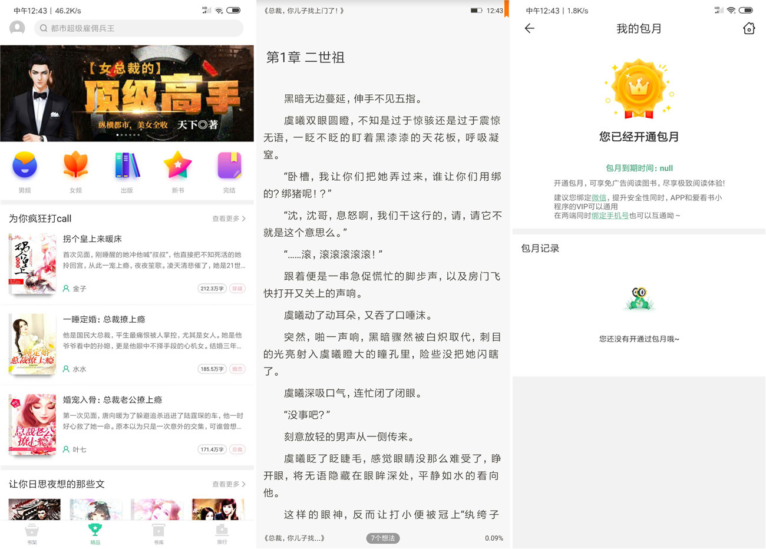The image size is (766, 549).
Task: Switch to the 排行 tab
Action: pos(222,535)
